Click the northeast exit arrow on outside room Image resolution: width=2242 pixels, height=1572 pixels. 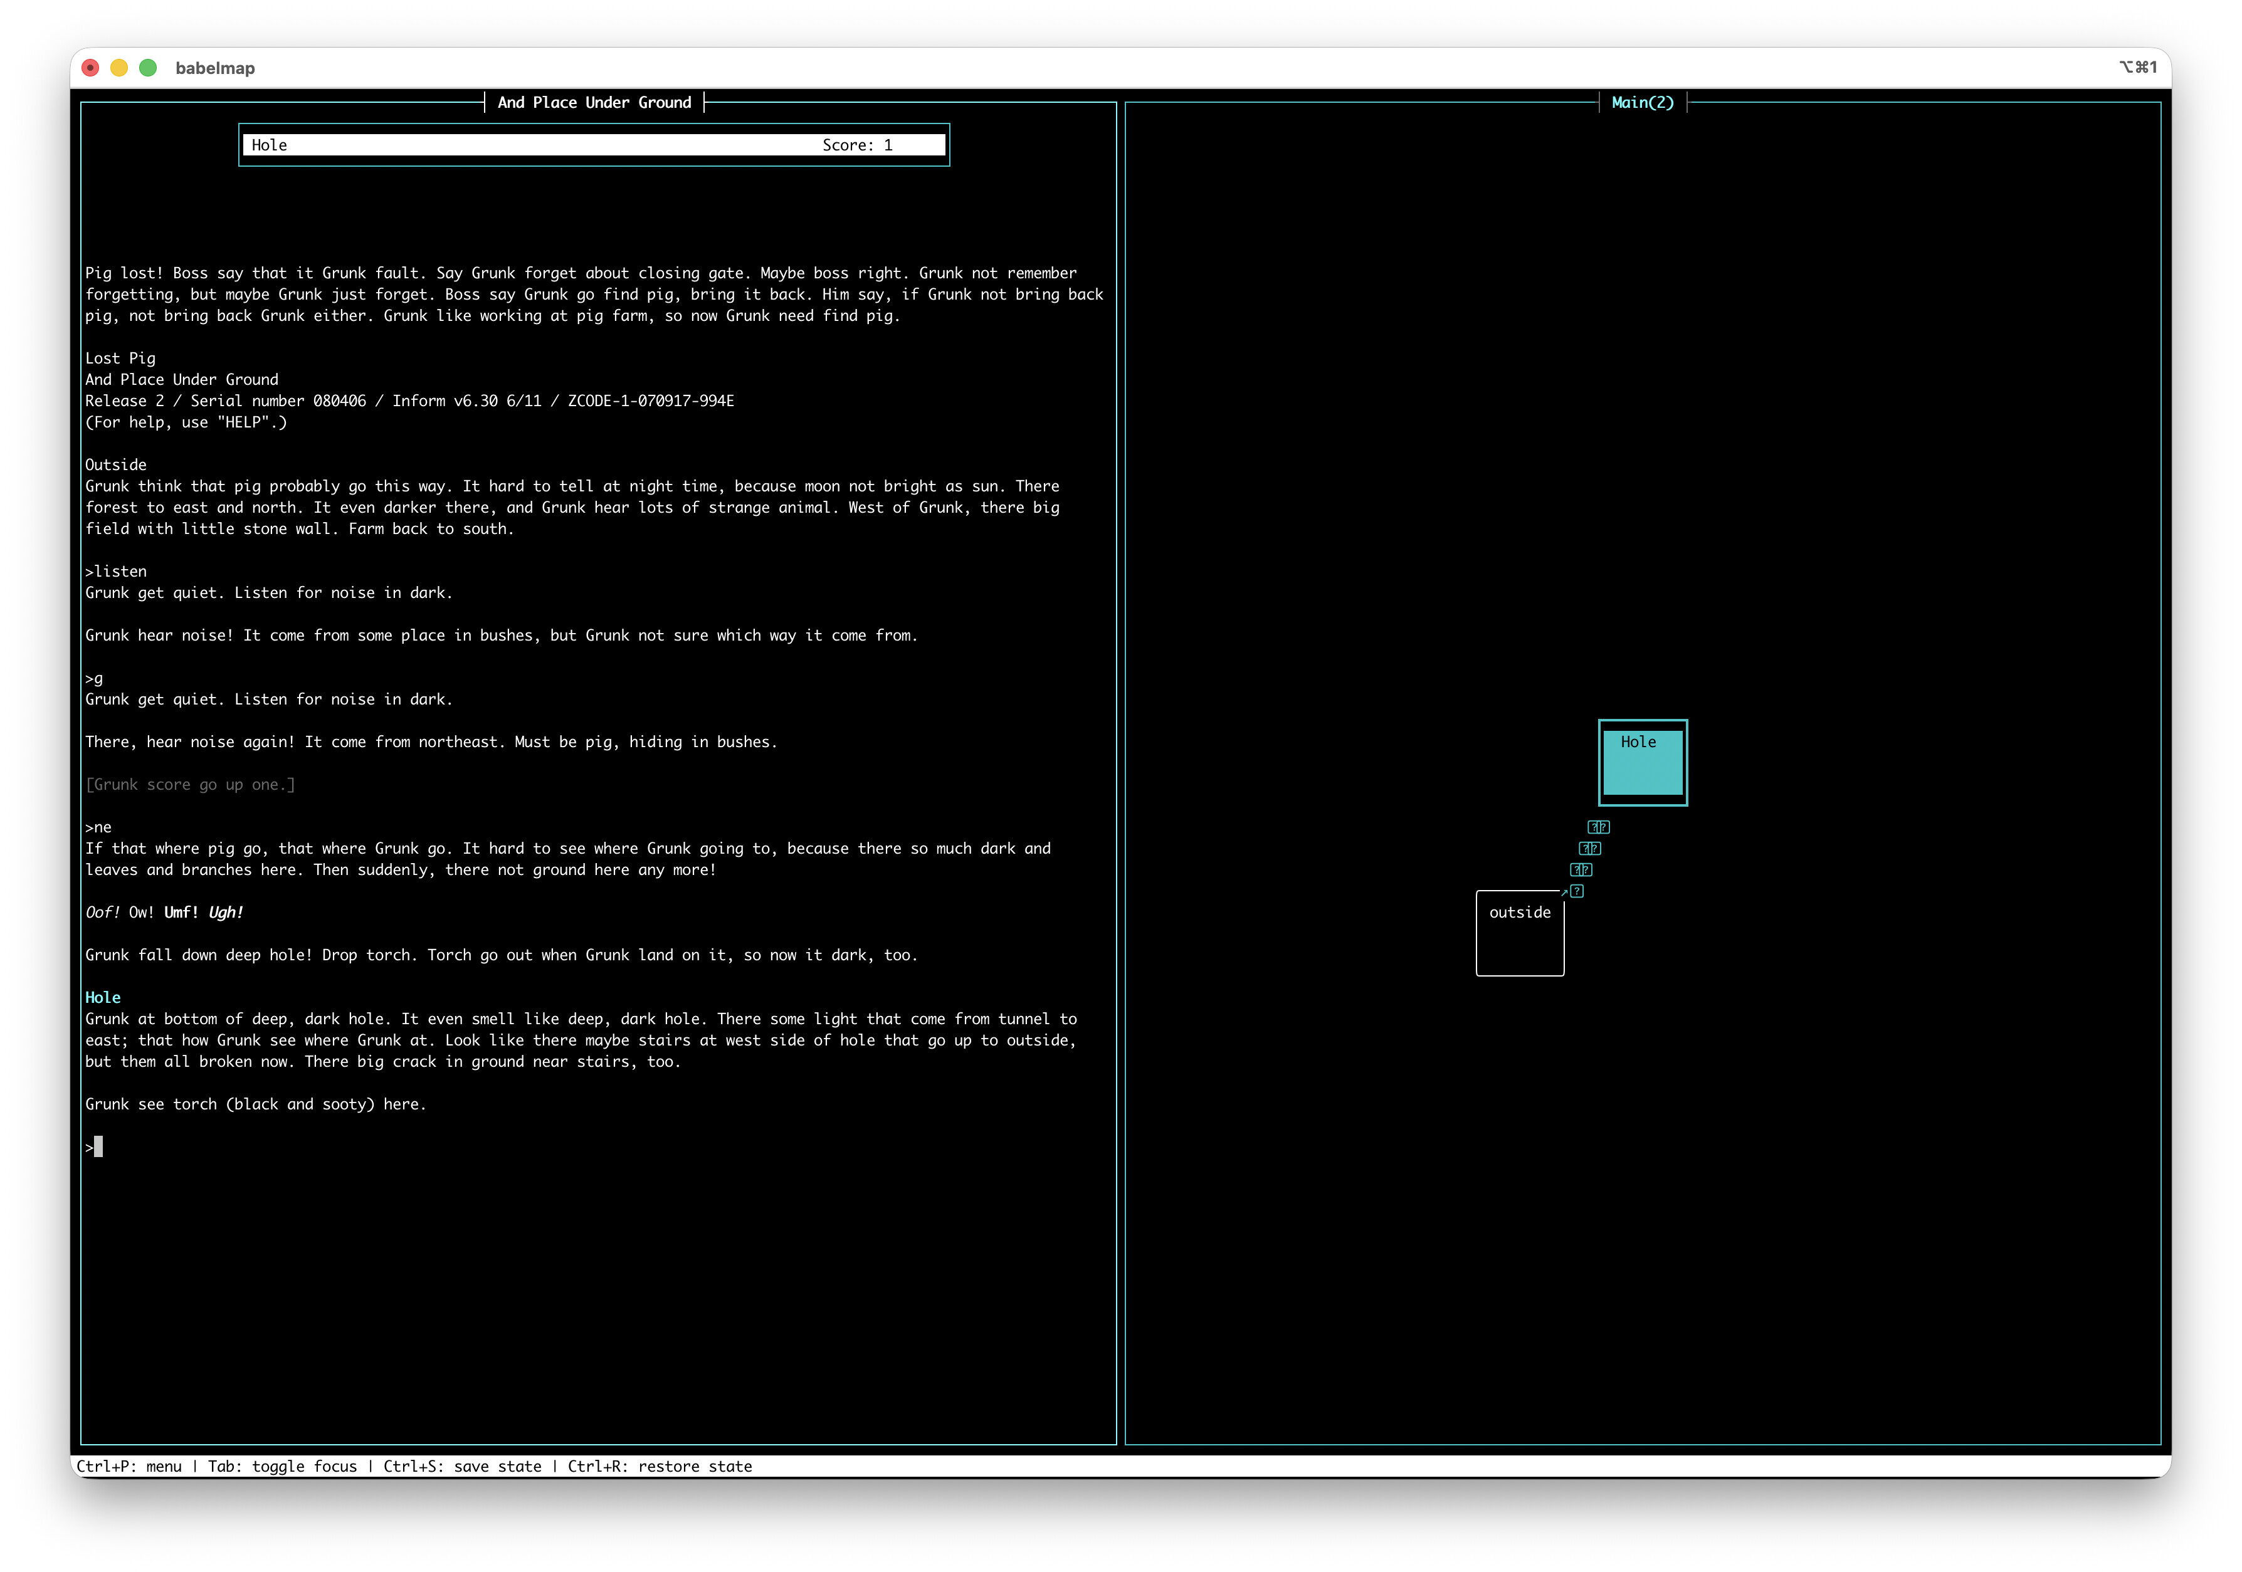pyautogui.click(x=1564, y=891)
